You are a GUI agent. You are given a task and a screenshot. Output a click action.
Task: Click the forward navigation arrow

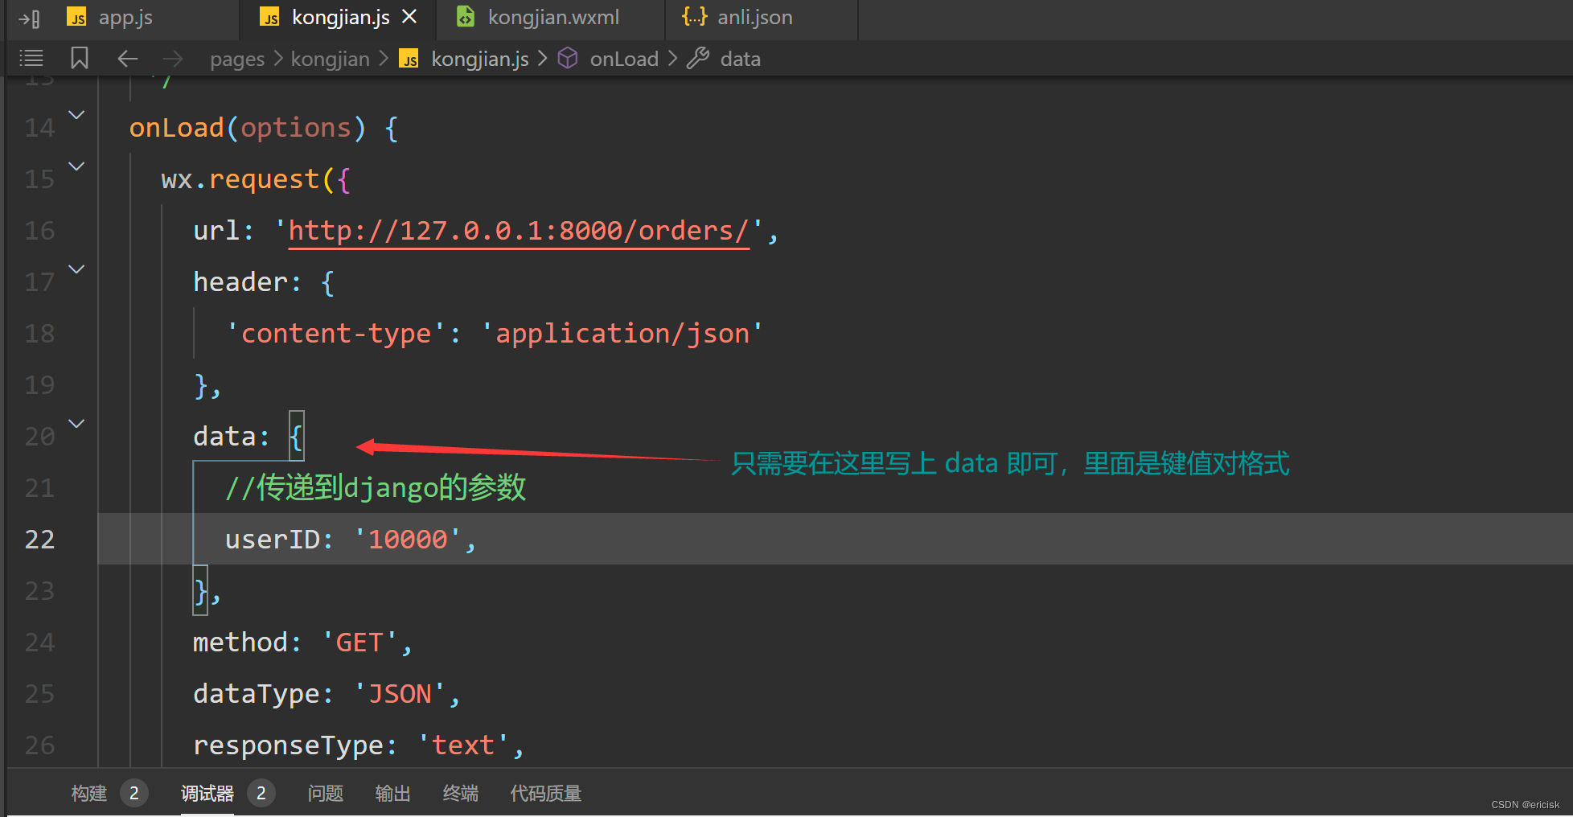[x=172, y=58]
